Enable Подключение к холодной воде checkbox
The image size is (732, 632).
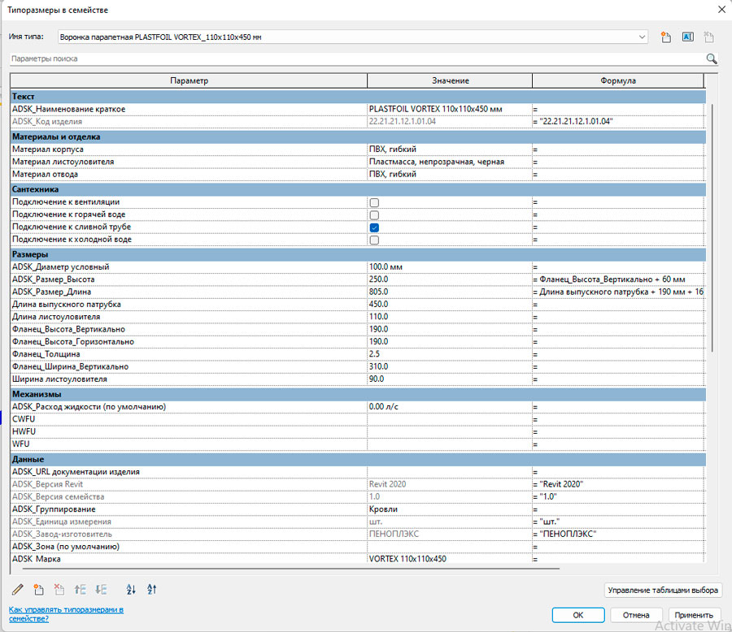point(374,240)
